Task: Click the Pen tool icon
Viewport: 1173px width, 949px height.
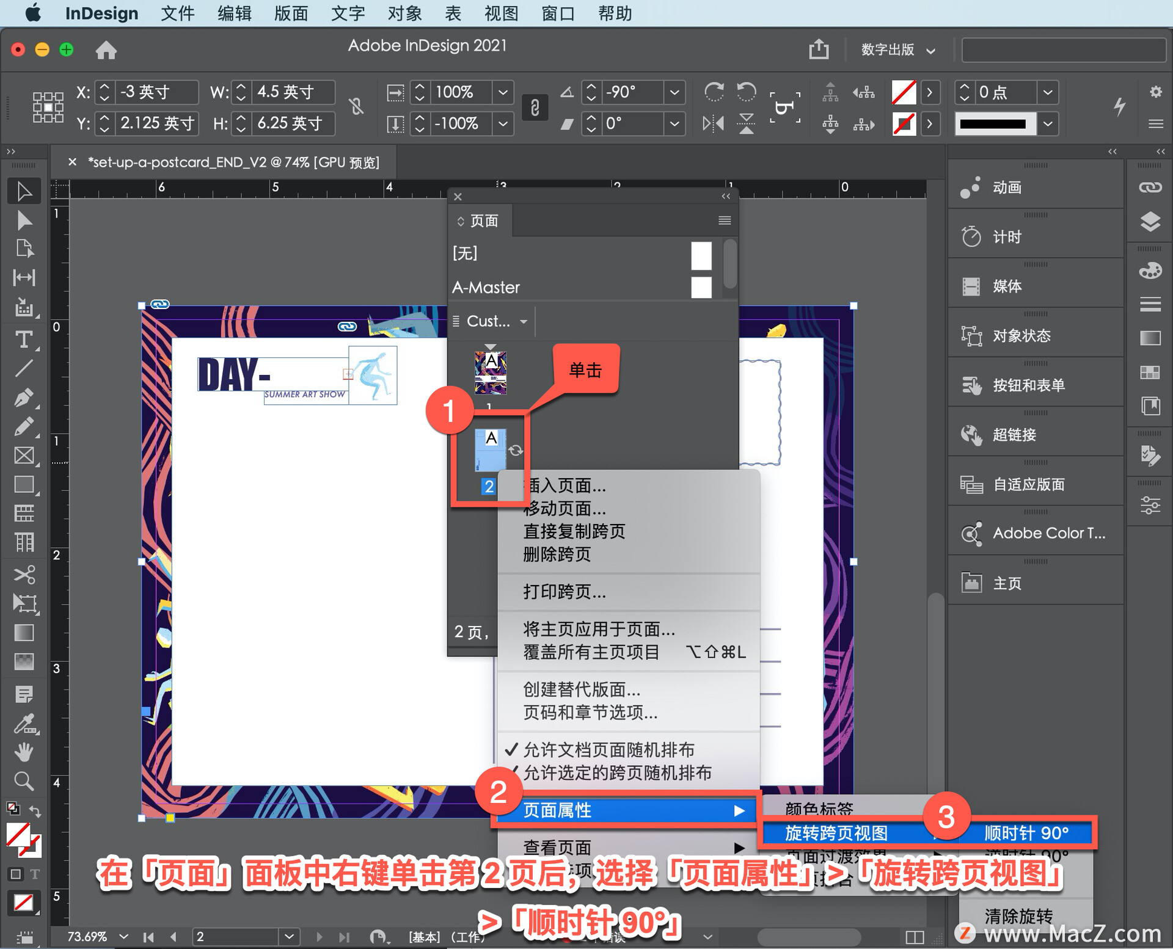Action: pyautogui.click(x=24, y=398)
